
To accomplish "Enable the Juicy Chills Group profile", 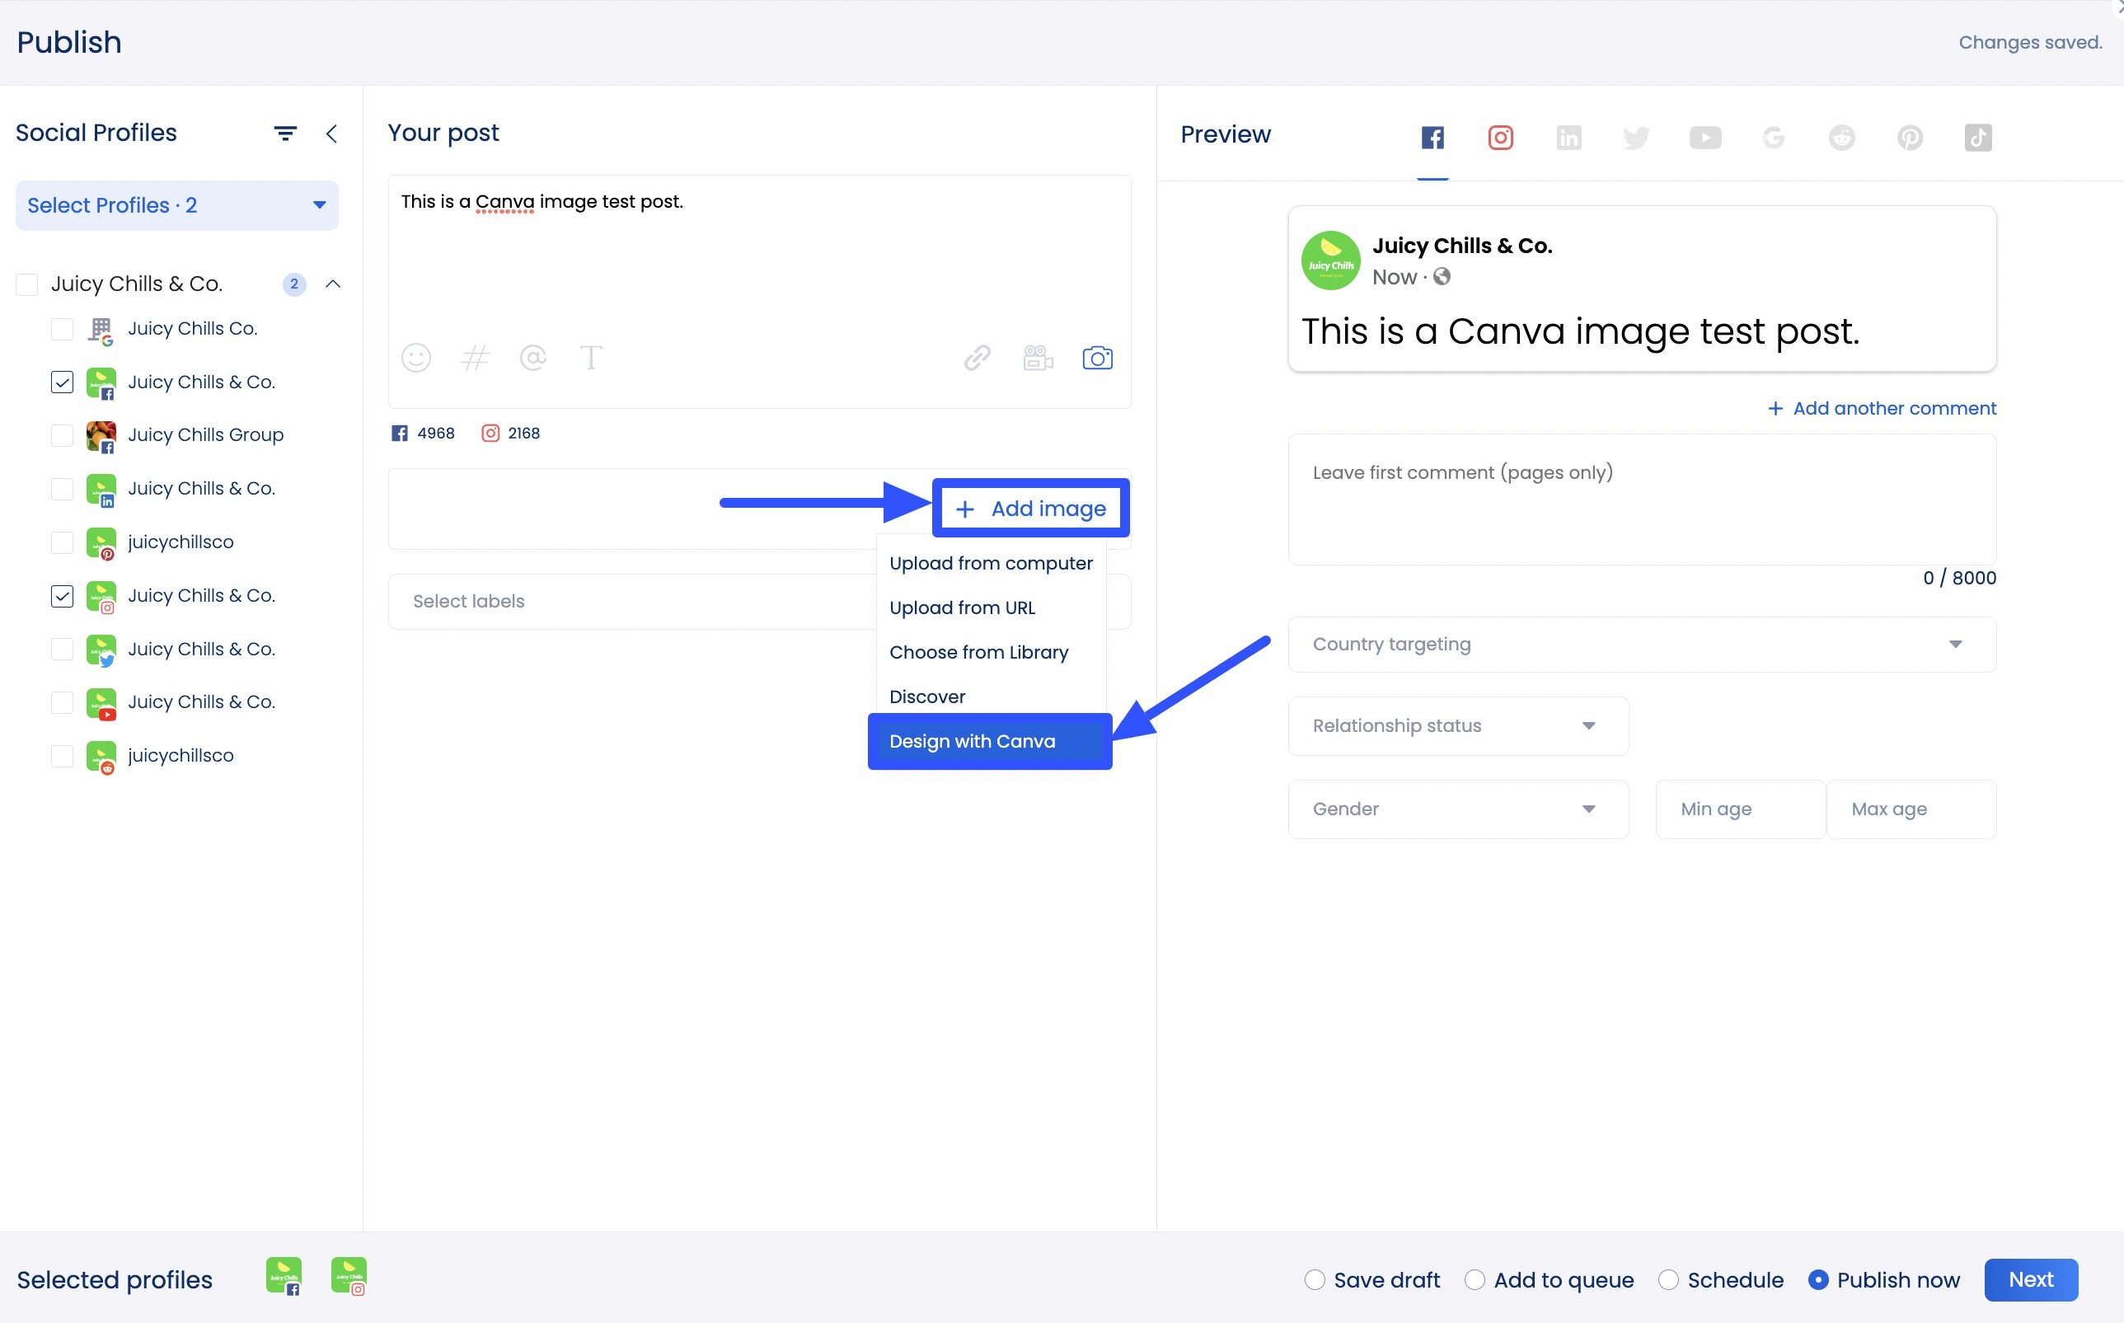I will [x=61, y=436].
